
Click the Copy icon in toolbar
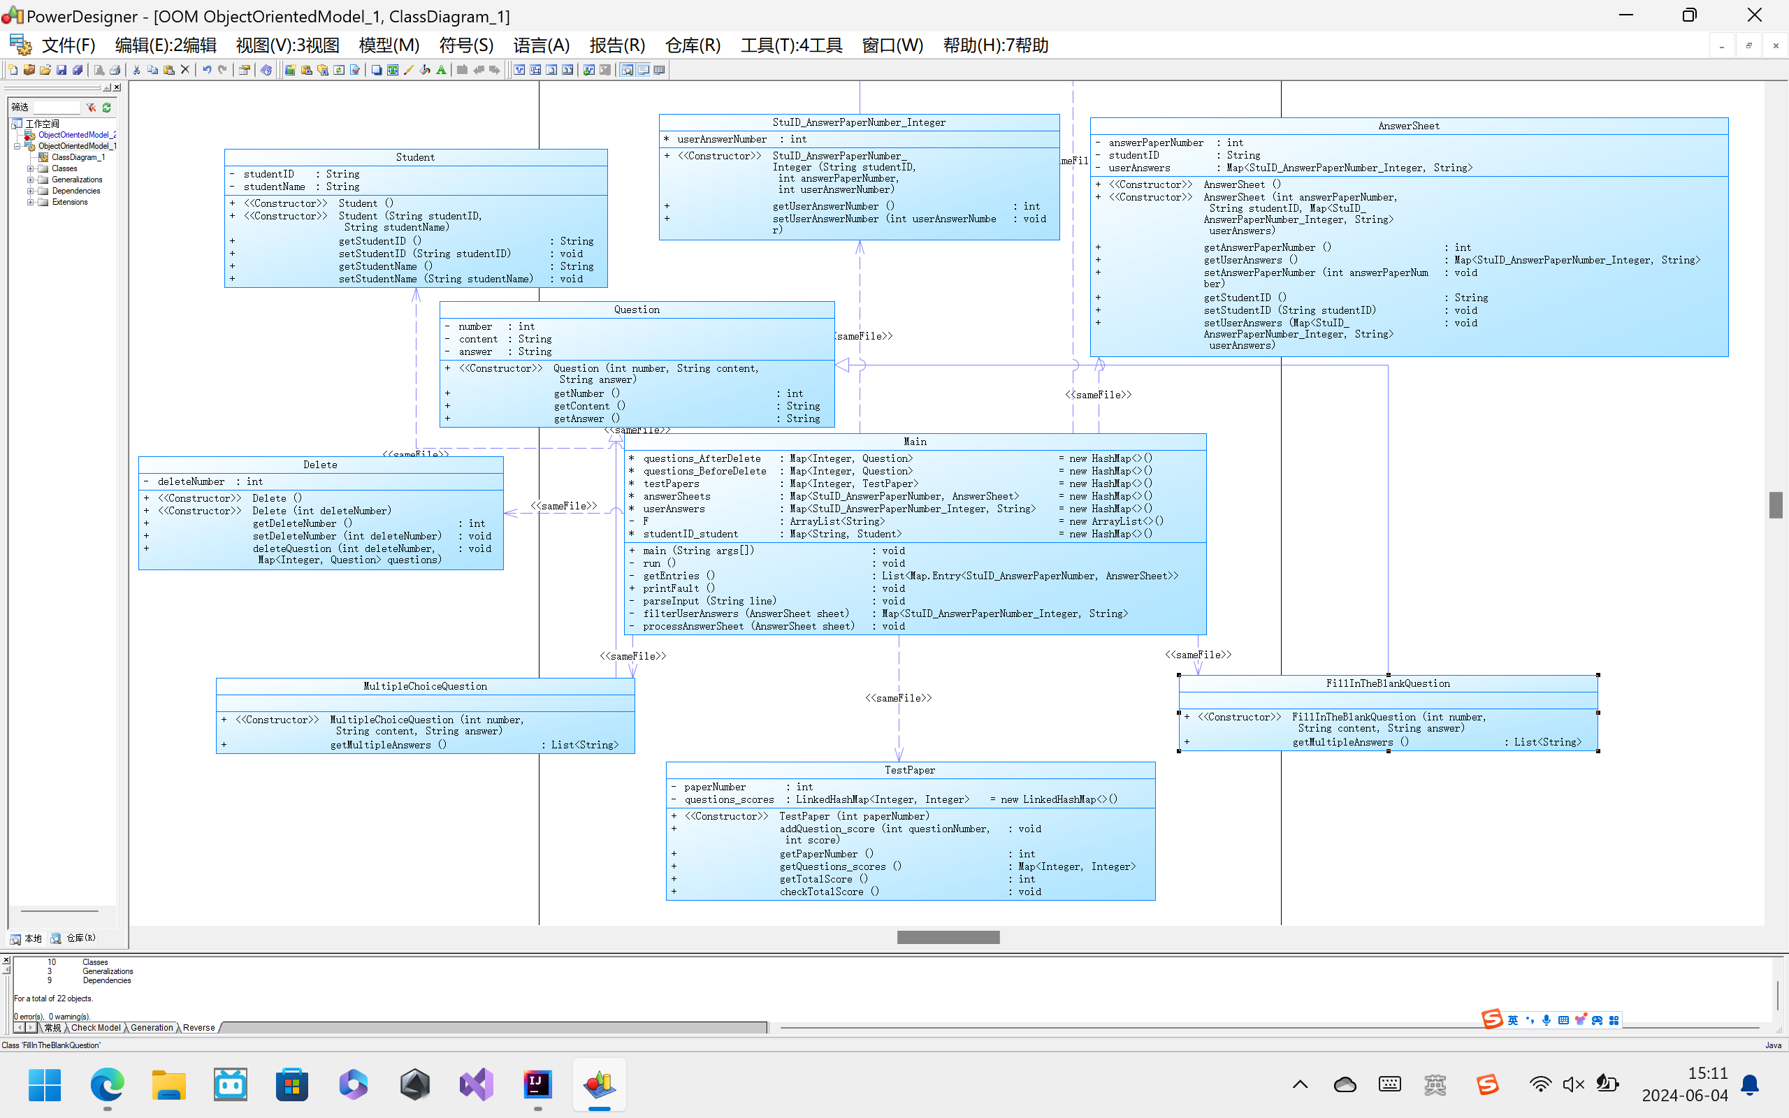(152, 71)
